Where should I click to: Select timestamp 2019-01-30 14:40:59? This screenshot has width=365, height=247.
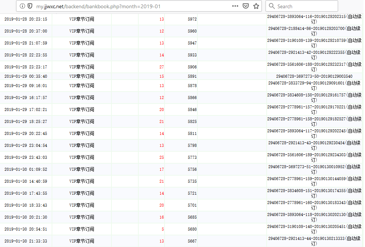(26, 181)
